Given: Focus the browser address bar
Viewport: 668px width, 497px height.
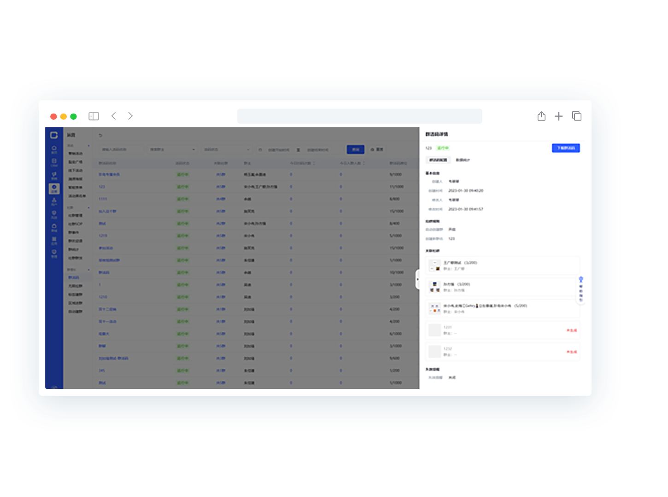Looking at the screenshot, I should tap(359, 116).
